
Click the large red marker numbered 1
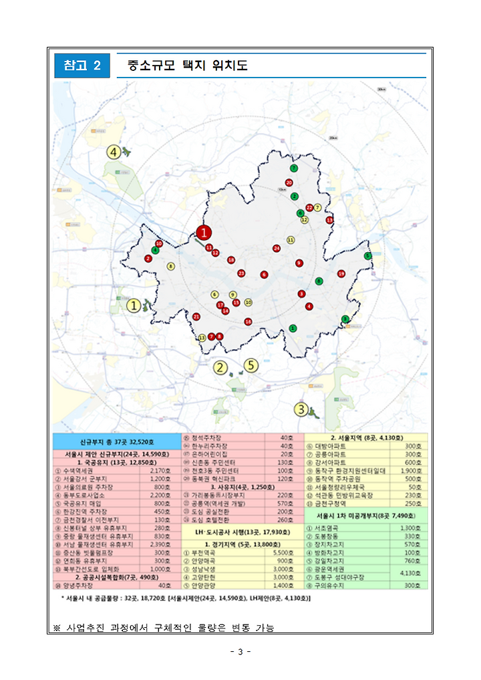[204, 233]
